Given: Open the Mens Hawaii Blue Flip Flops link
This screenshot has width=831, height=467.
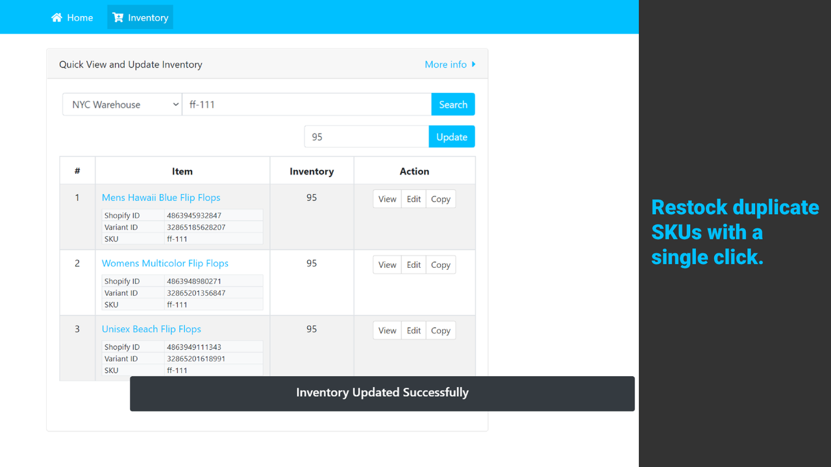Looking at the screenshot, I should tap(161, 198).
